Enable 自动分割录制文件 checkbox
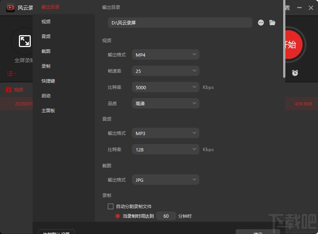Screen dimensions: 318x234 110,207
